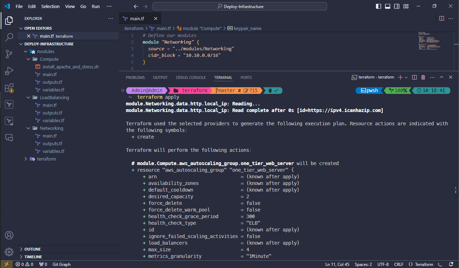Open the Explorer view in activity bar
Viewport: 459px width, 268px height.
pos(9,21)
